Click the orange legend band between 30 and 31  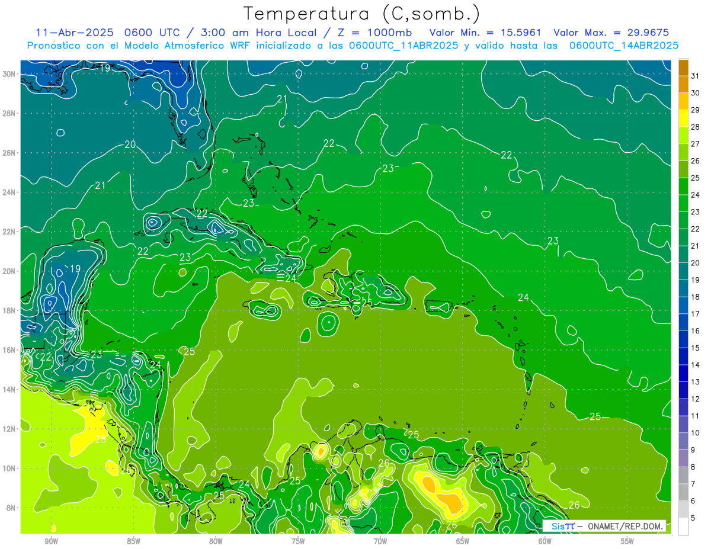683,84
